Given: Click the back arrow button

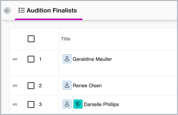Looking at the screenshot, I should pyautogui.click(x=7, y=10).
